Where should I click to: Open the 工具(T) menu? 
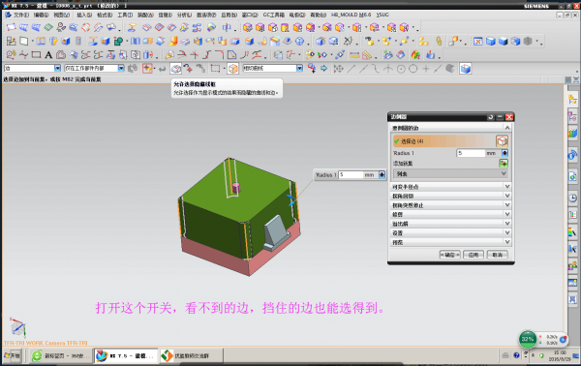(125, 15)
